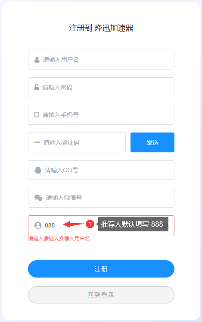Focus the 请输入QQ号 input field
This screenshot has width=202, height=322.
pos(101,170)
